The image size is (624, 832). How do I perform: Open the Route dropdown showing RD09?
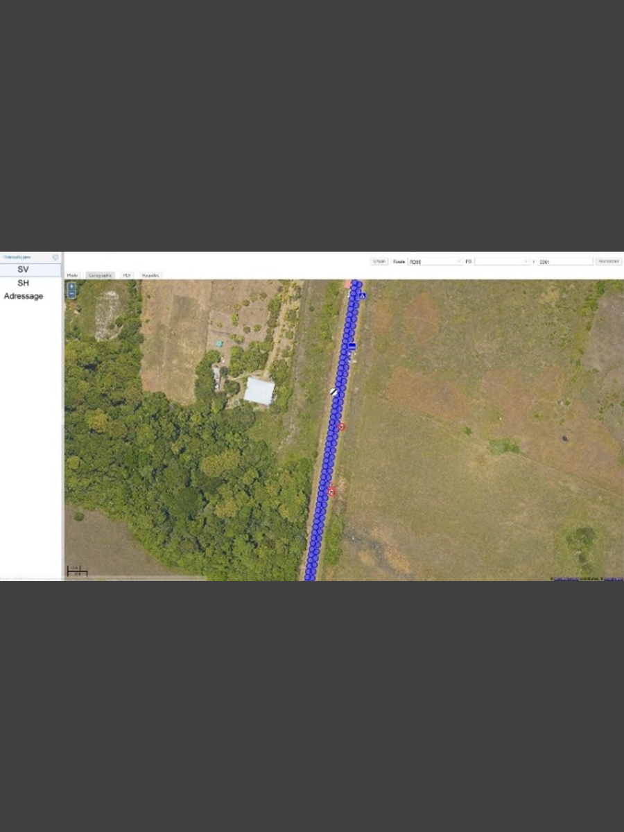[x=435, y=261]
